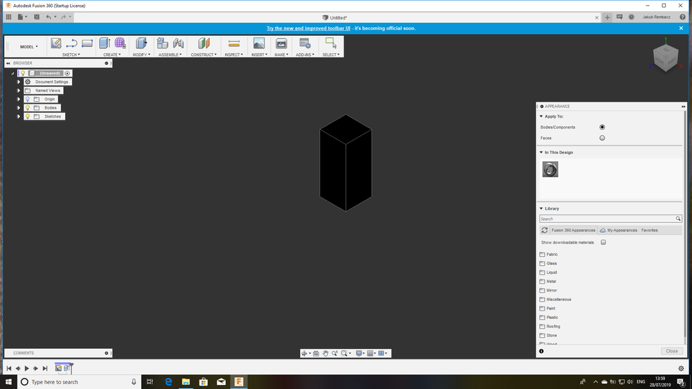Image resolution: width=692 pixels, height=389 pixels.
Task: Expand Document Settings tree node
Action: pos(19,82)
